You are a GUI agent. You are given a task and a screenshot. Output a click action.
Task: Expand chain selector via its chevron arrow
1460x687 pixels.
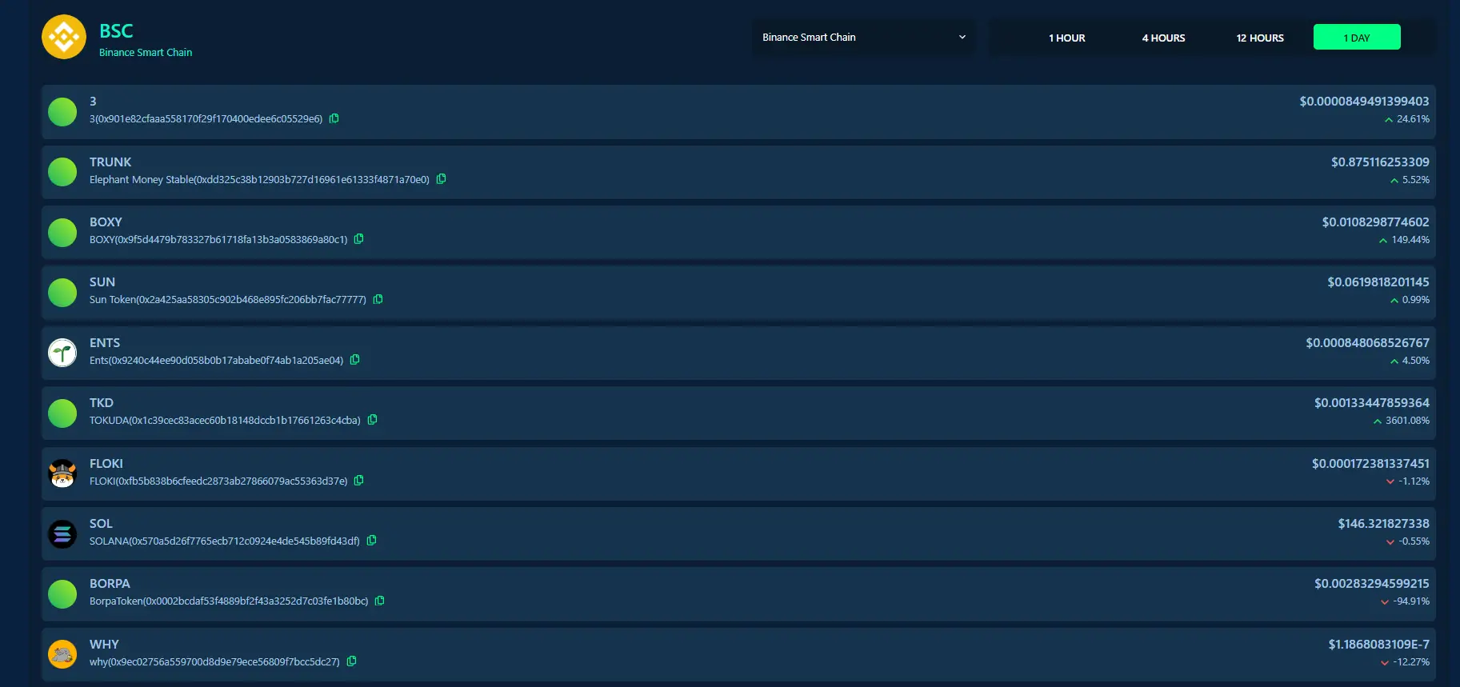click(962, 38)
